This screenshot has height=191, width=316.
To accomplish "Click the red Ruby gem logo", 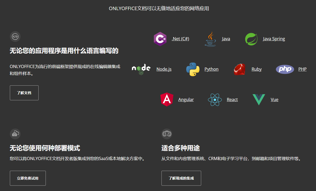I will (x=240, y=69).
